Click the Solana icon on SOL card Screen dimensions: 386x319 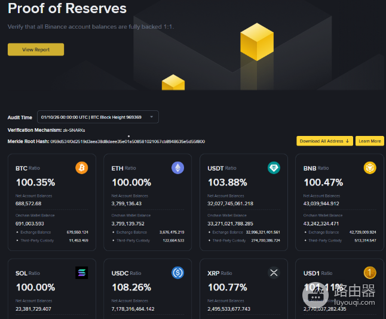tap(81, 273)
